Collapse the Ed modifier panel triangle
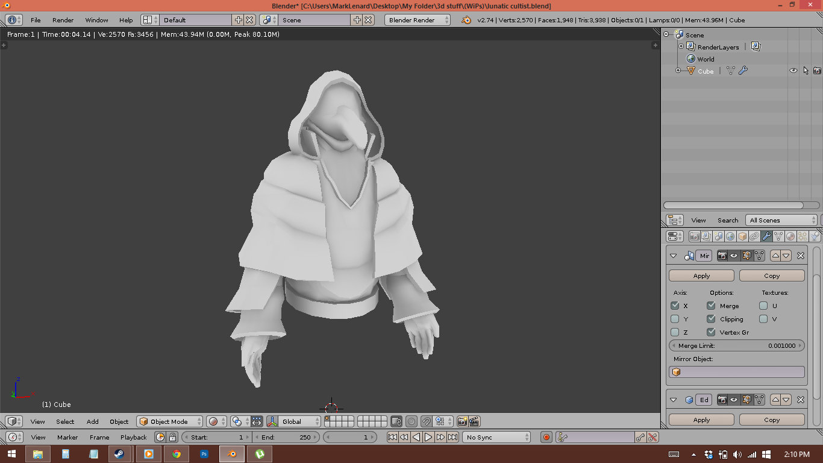 [x=674, y=400]
